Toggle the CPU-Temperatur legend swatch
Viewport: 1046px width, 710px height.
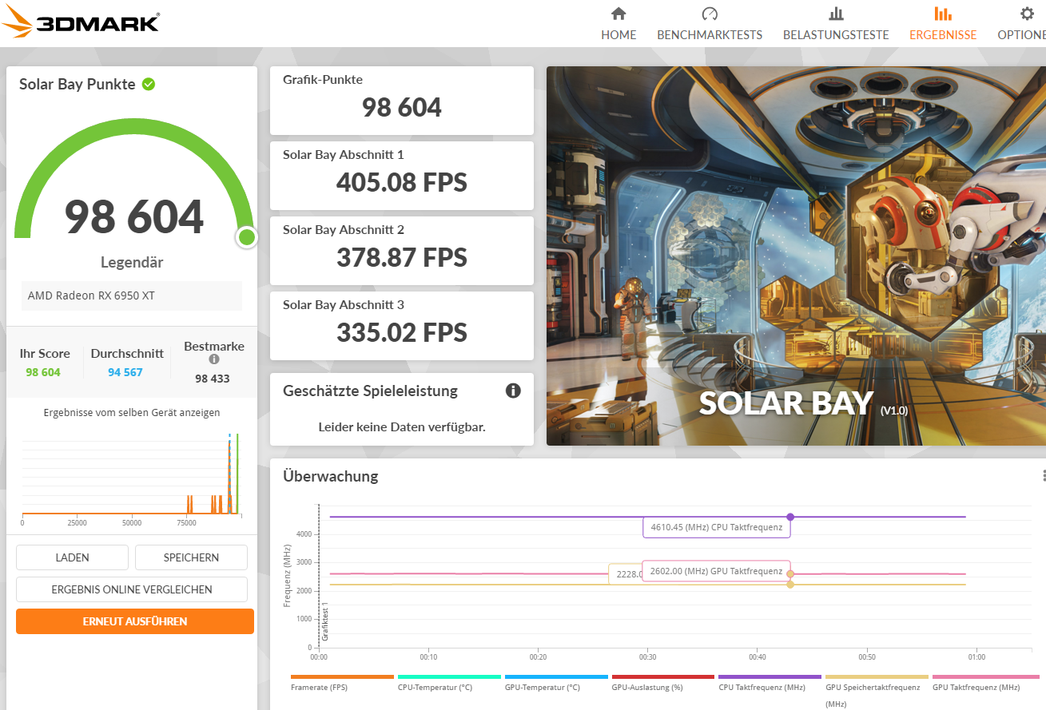(449, 676)
